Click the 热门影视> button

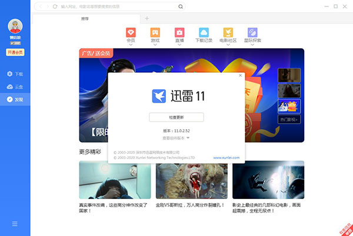click(289, 119)
